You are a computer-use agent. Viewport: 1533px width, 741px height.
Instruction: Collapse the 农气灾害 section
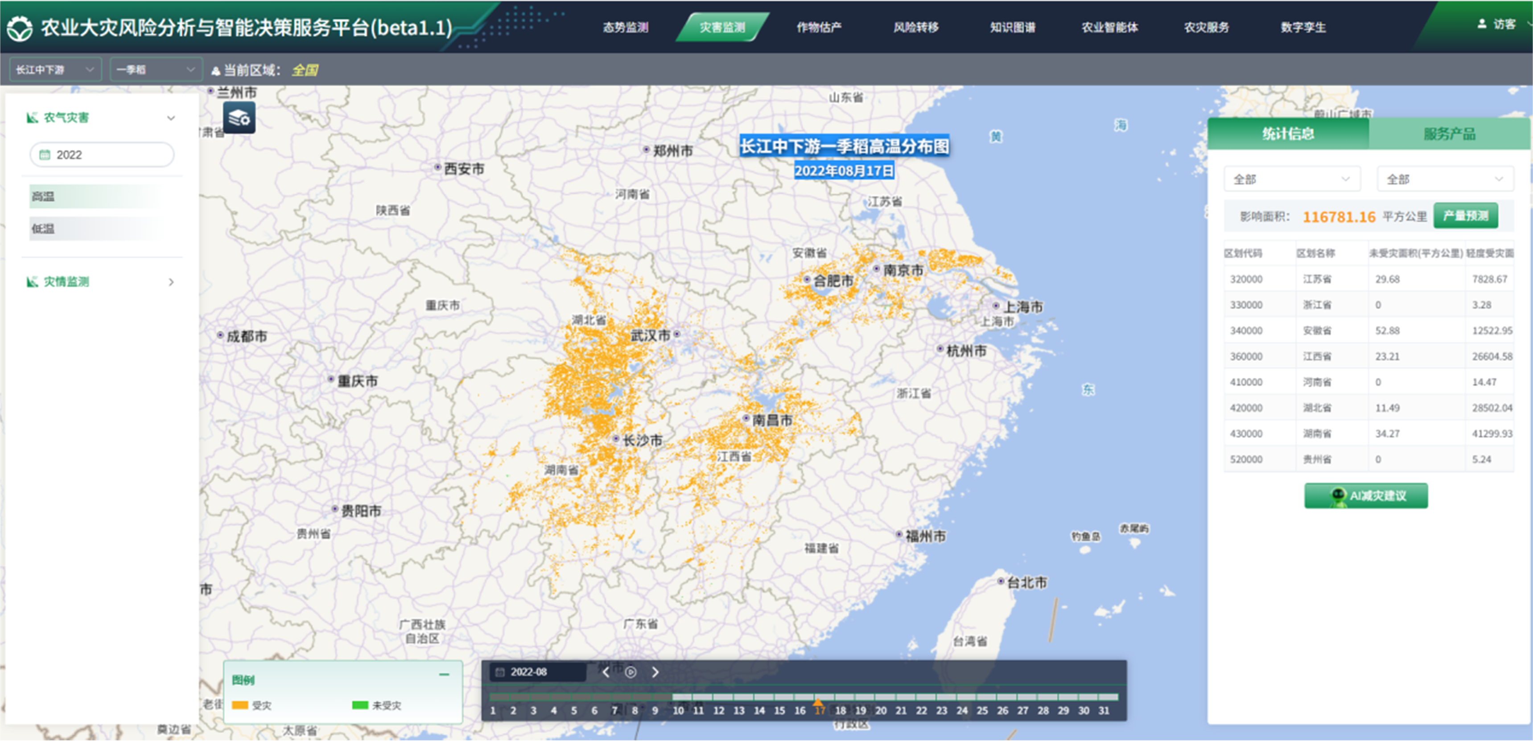[171, 118]
